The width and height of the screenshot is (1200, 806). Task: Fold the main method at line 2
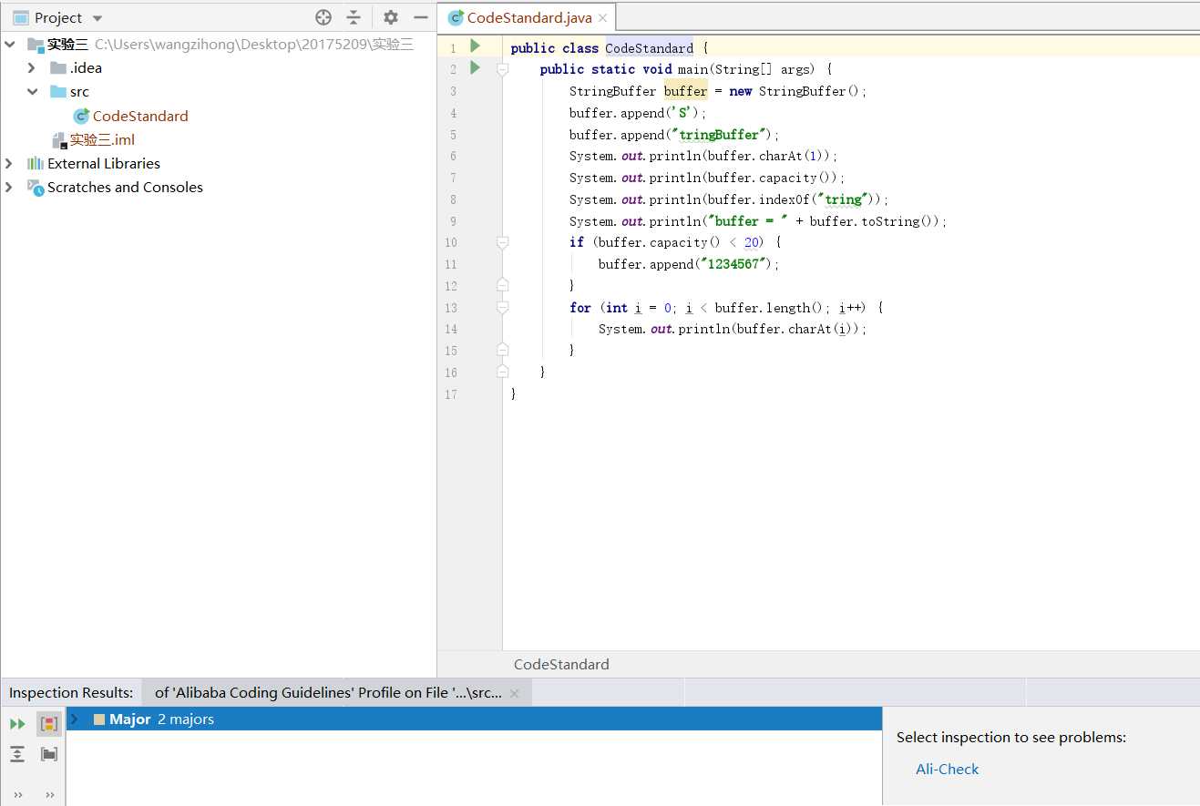502,68
